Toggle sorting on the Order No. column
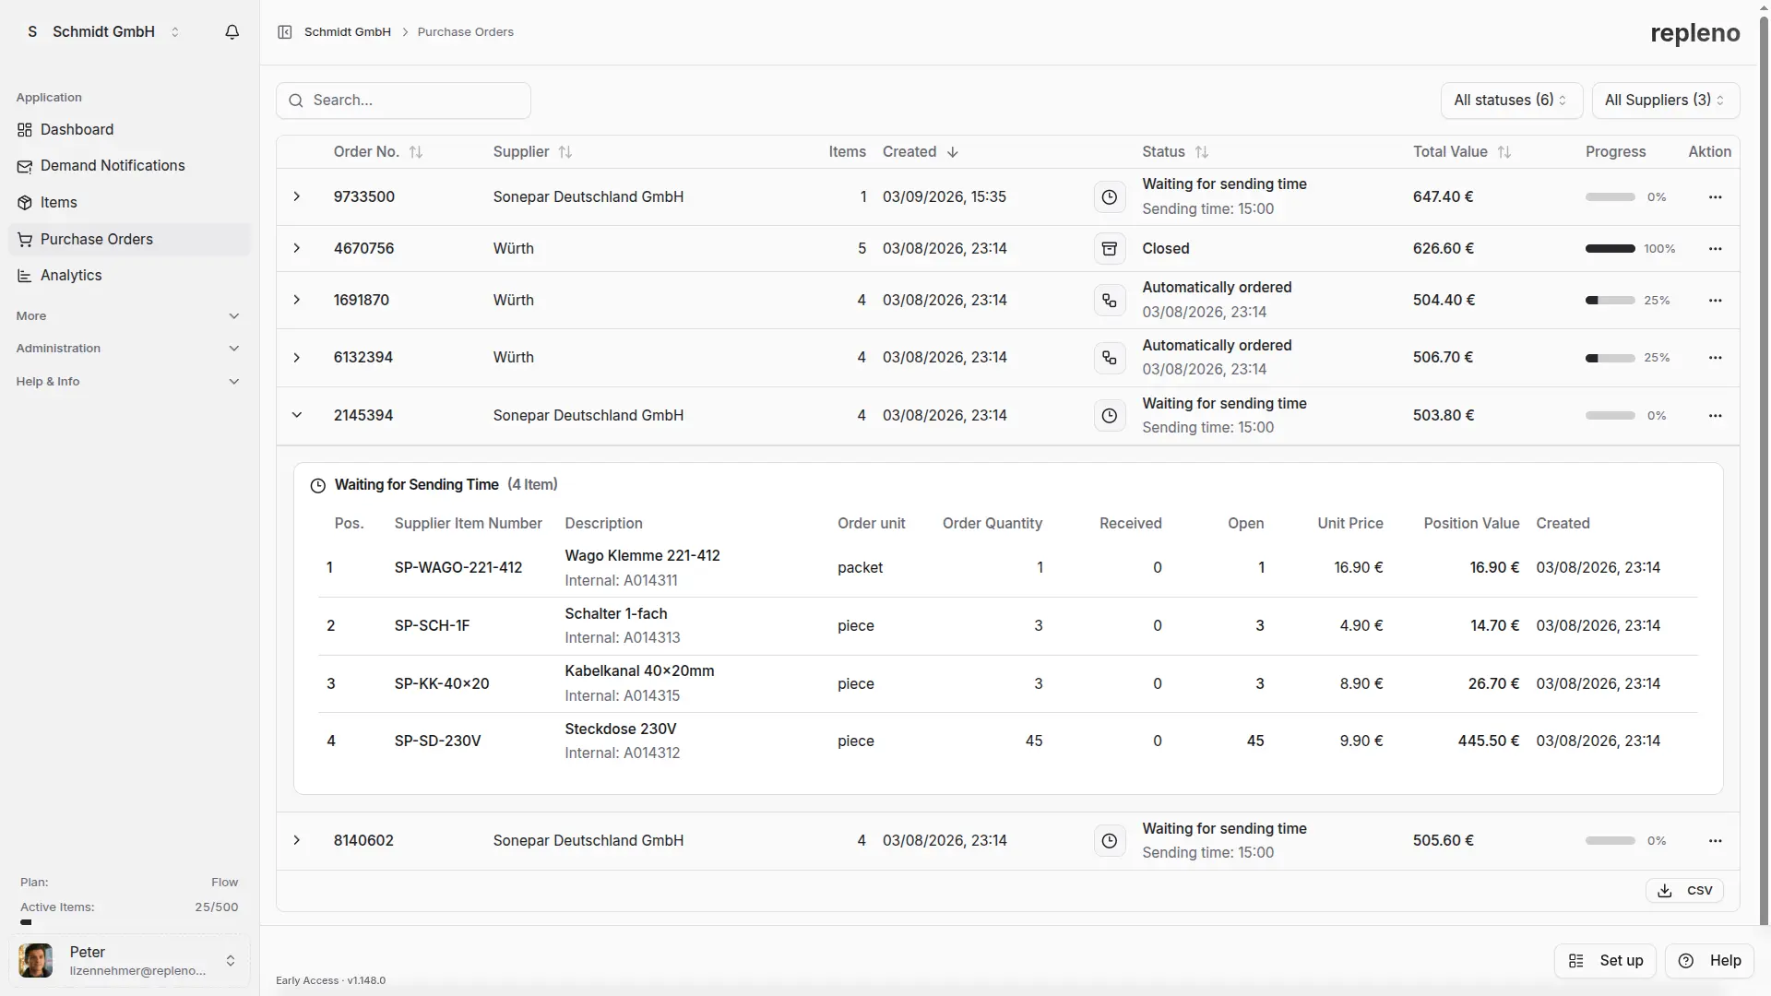Viewport: 1771px width, 996px height. click(x=415, y=152)
